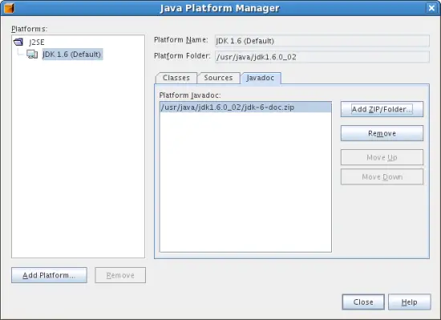The height and width of the screenshot is (320, 441).
Task: Click the Move Down button
Action: coord(382,177)
